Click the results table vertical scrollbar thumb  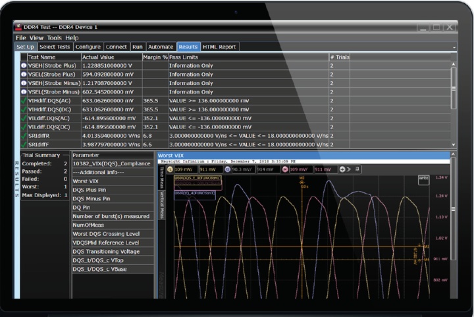(453, 88)
